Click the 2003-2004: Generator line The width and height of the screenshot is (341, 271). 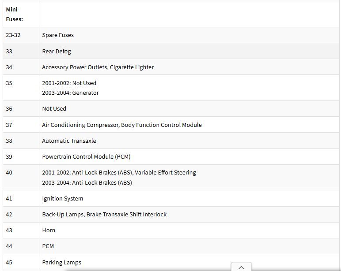coord(71,93)
